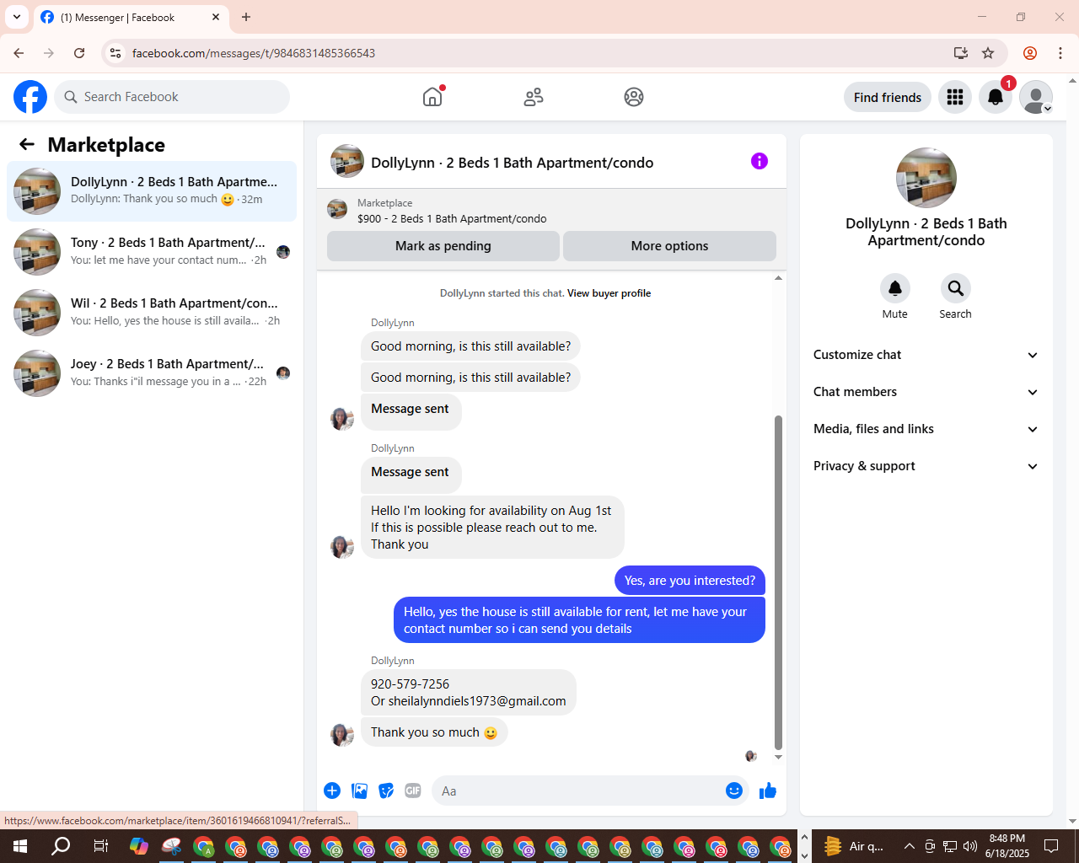Open the notifications bell
The image size is (1079, 863).
point(996,97)
